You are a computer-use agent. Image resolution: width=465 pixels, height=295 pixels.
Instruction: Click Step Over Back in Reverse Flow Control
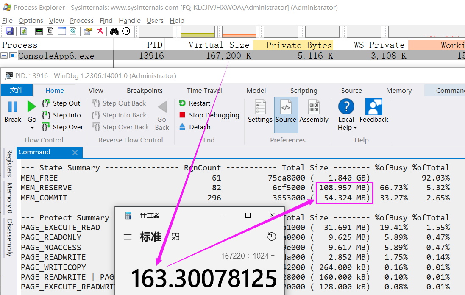pos(120,127)
